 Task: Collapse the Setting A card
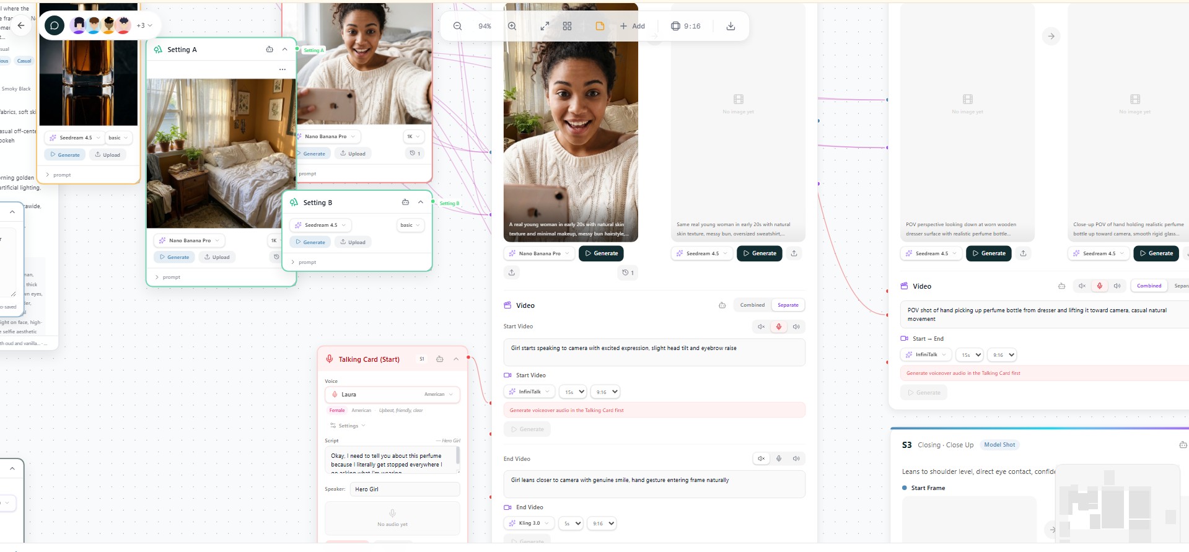point(285,49)
